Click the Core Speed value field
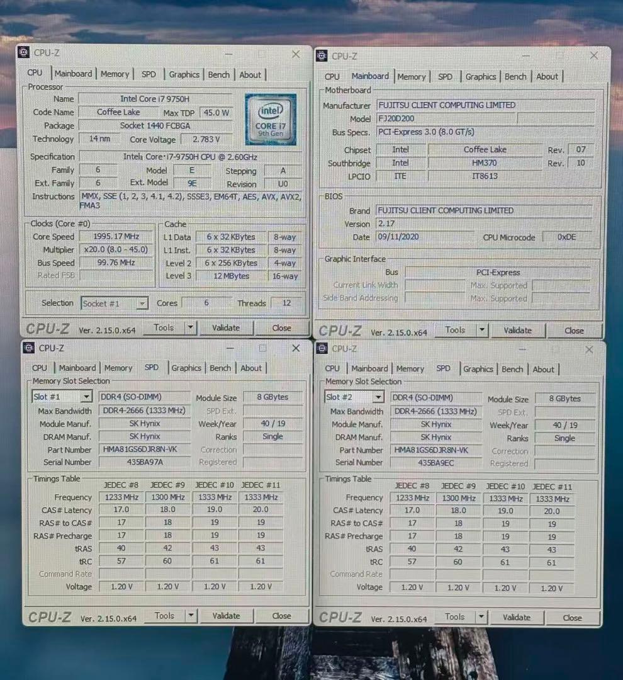Image resolution: width=623 pixels, height=680 pixels. 115,236
